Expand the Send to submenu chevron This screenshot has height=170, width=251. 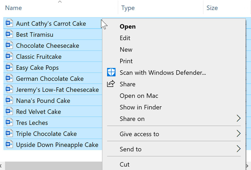[238, 149]
